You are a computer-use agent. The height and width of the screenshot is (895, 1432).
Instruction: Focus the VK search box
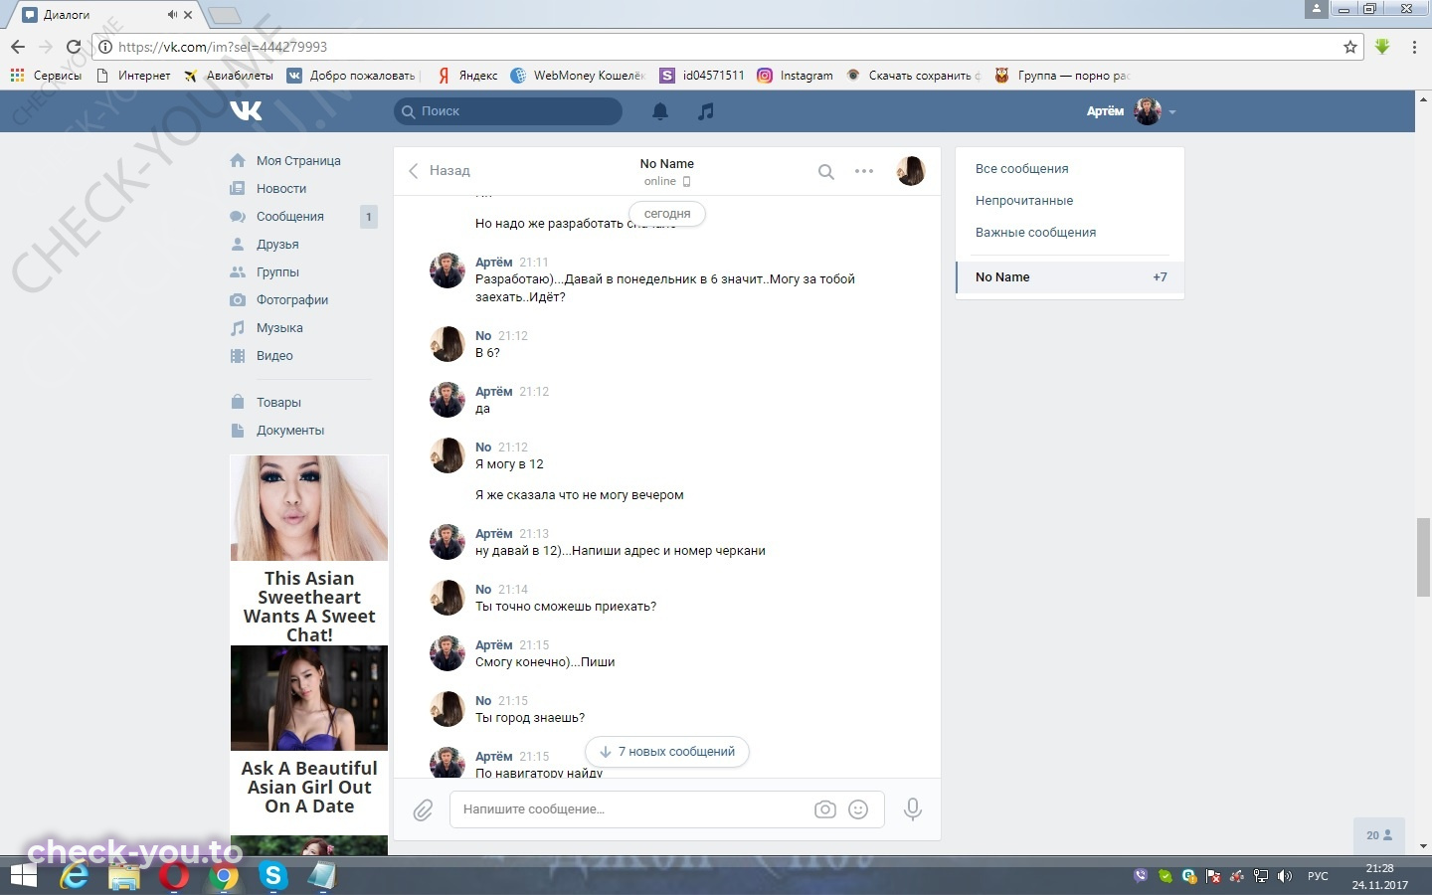[x=508, y=111]
